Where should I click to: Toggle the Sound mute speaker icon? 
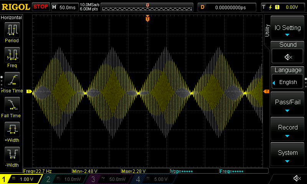coord(287,57)
